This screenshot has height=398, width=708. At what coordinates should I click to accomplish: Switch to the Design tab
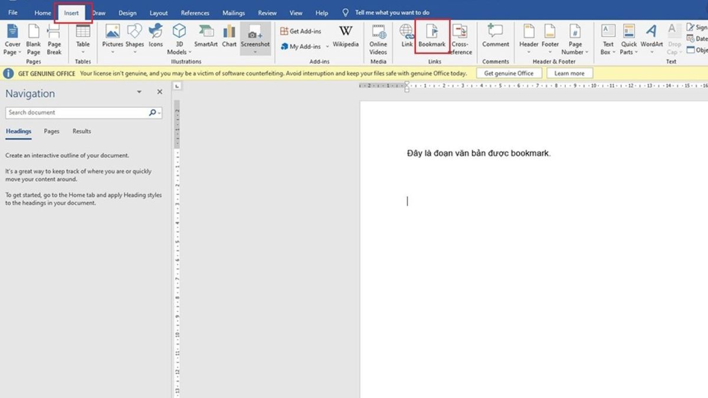(x=127, y=13)
